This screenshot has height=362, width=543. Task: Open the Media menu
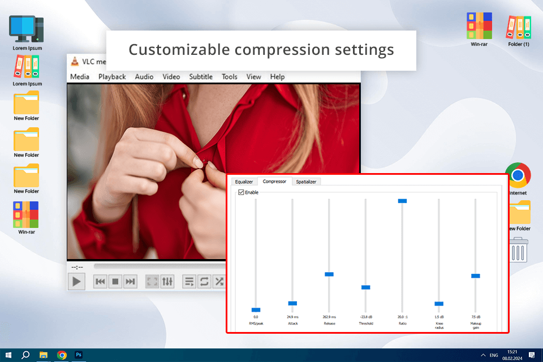click(80, 77)
